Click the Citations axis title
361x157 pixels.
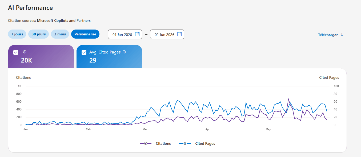point(23,78)
